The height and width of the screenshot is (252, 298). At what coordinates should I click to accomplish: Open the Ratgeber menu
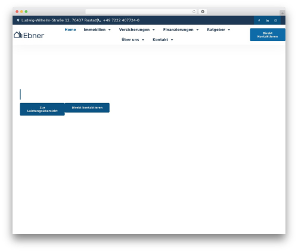216,30
